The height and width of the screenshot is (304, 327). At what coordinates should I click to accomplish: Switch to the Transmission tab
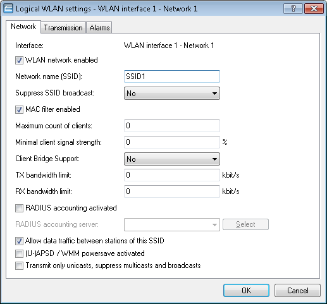point(63,28)
